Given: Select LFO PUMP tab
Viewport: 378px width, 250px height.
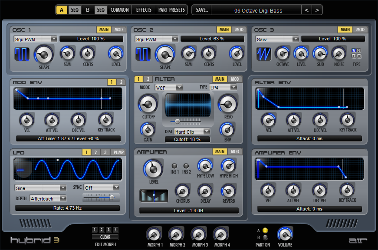Looking at the screenshot, I should pyautogui.click(x=118, y=152).
